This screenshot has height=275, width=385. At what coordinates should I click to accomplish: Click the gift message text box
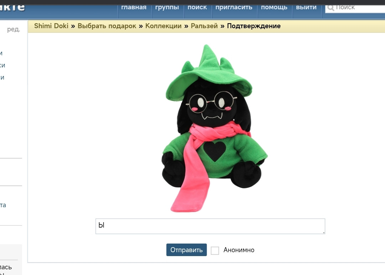point(210,226)
